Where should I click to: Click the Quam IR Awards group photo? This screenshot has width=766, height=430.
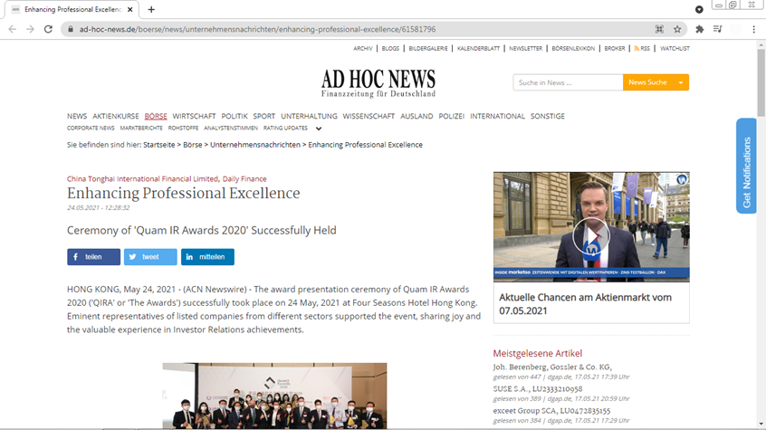pos(274,396)
